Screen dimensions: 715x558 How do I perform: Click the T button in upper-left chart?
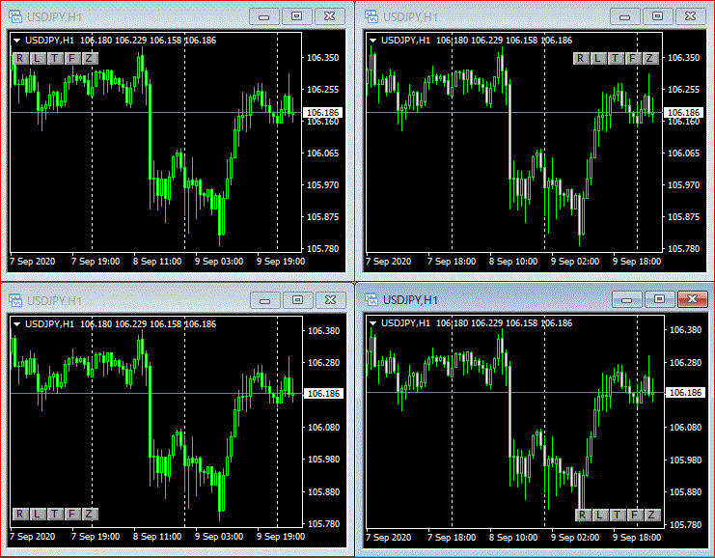55,58
